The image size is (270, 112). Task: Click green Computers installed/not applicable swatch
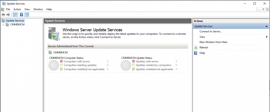click(x=61, y=69)
